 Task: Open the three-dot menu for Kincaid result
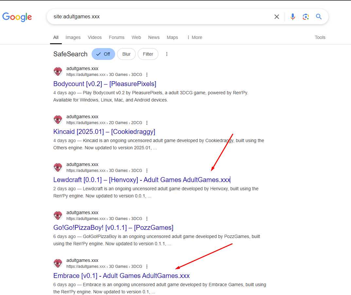click(147, 123)
